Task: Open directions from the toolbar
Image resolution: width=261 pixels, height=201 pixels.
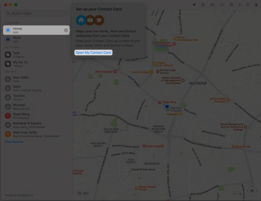Action: point(231,5)
